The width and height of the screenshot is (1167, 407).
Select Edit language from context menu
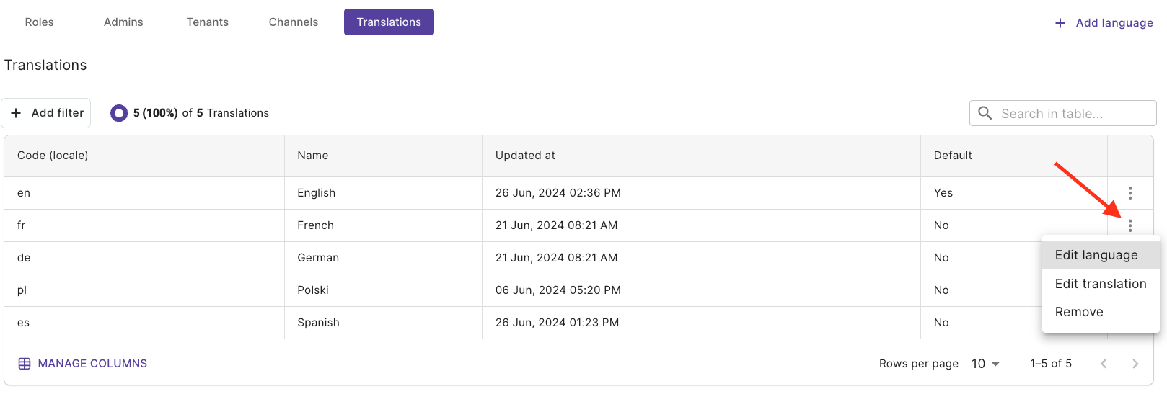point(1096,255)
